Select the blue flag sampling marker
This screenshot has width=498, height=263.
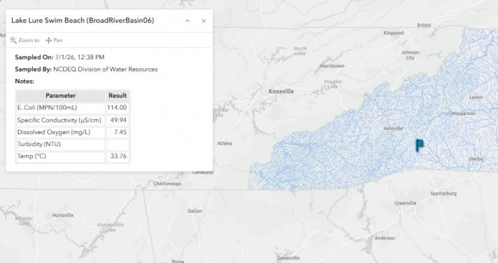[420, 145]
